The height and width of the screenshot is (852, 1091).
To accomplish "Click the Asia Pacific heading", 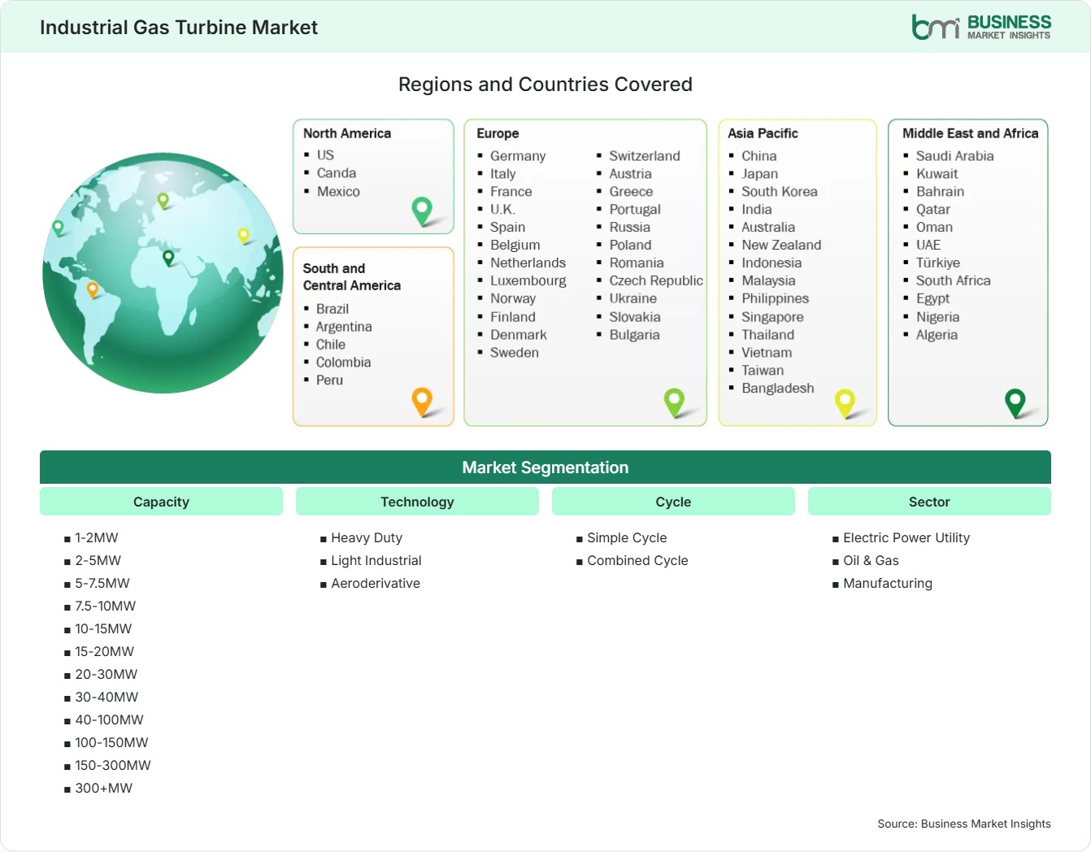I will (763, 133).
